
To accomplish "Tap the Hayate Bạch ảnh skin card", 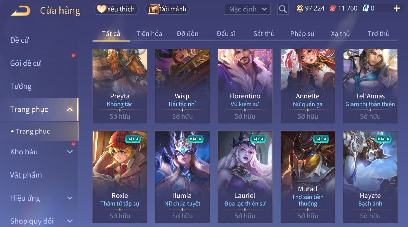I will [370, 177].
